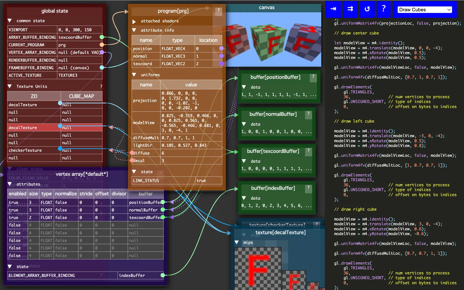Click the fast-forward double arrow button
Screen dimensions: 464x290
pos(350,9)
